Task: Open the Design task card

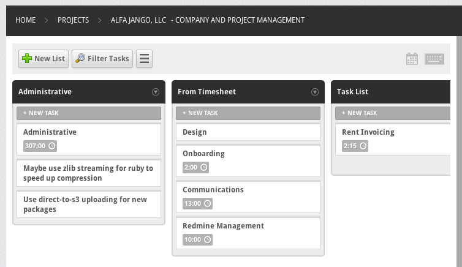Action: 248,132
